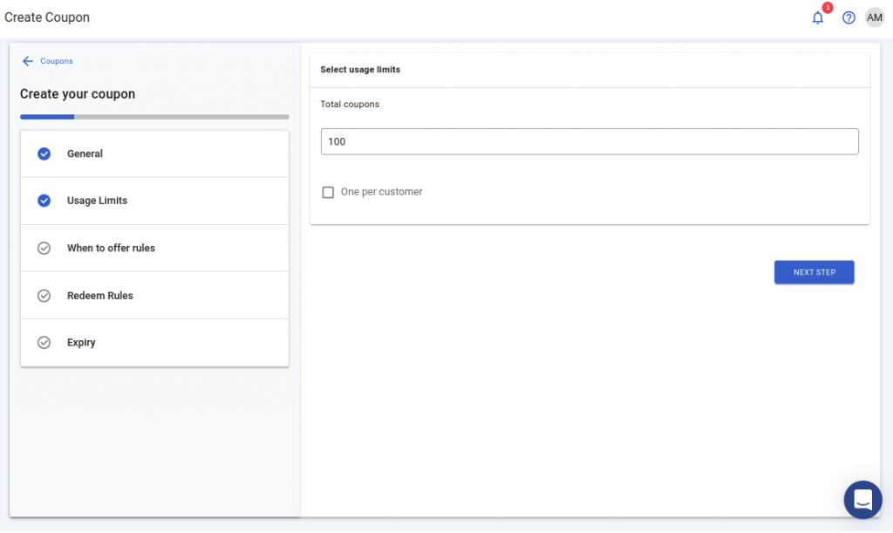
Task: Click the Total coupons label
Action: point(350,104)
